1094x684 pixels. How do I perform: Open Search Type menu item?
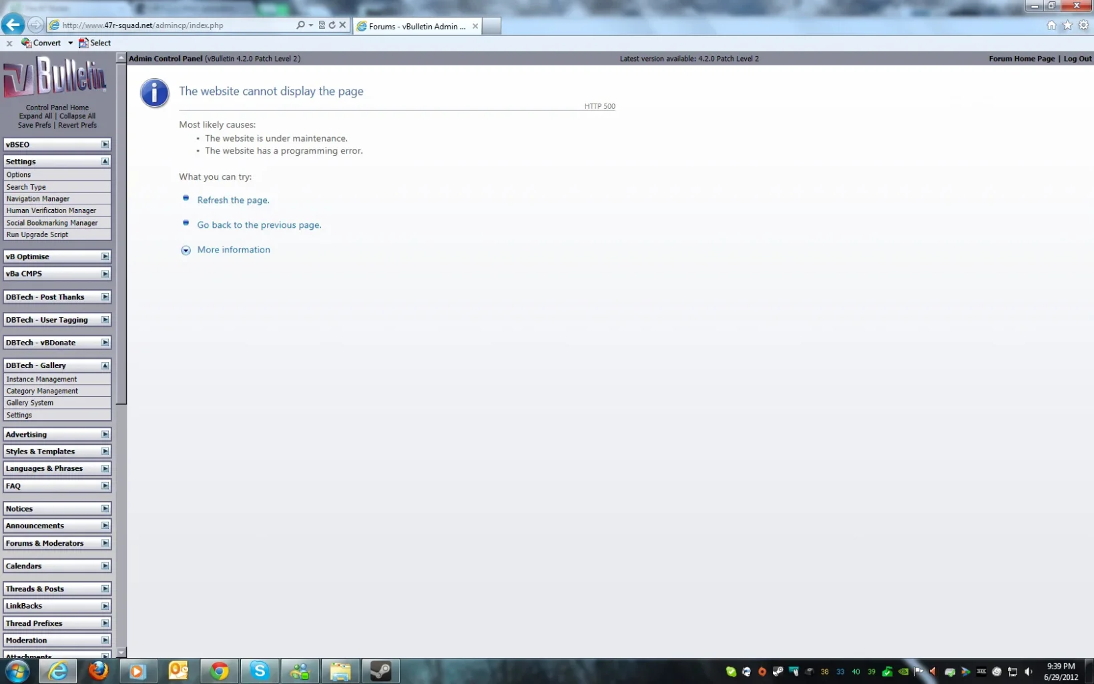57,187
